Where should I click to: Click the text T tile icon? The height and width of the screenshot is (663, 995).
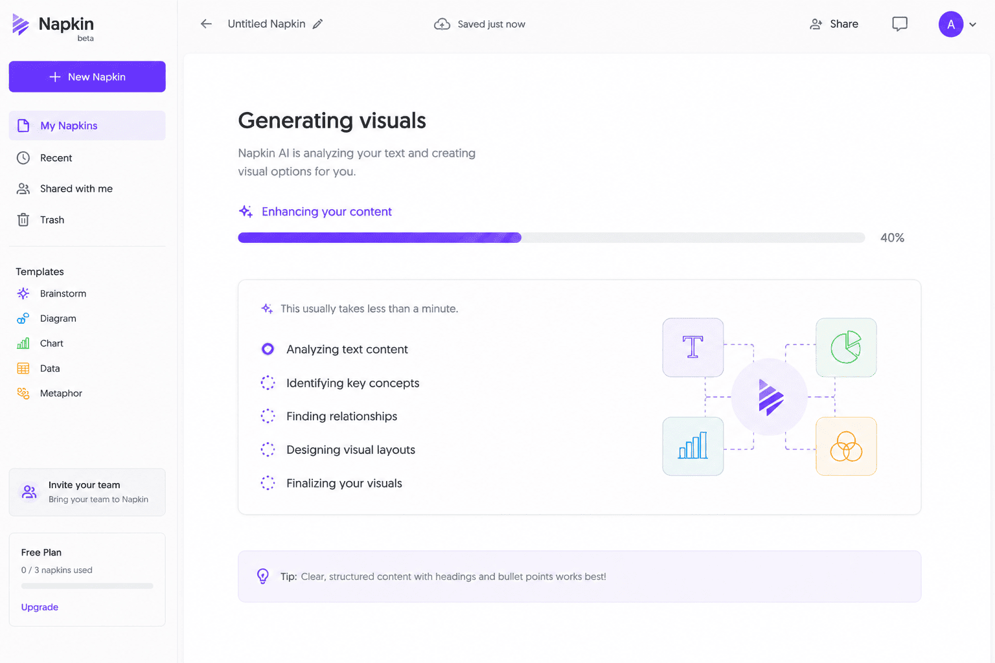tap(693, 347)
